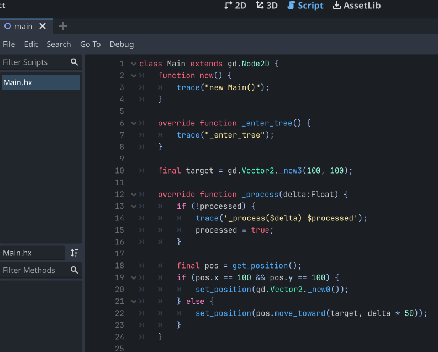Open the AssetLib workspace
The width and height of the screenshot is (438, 352).
(x=357, y=6)
